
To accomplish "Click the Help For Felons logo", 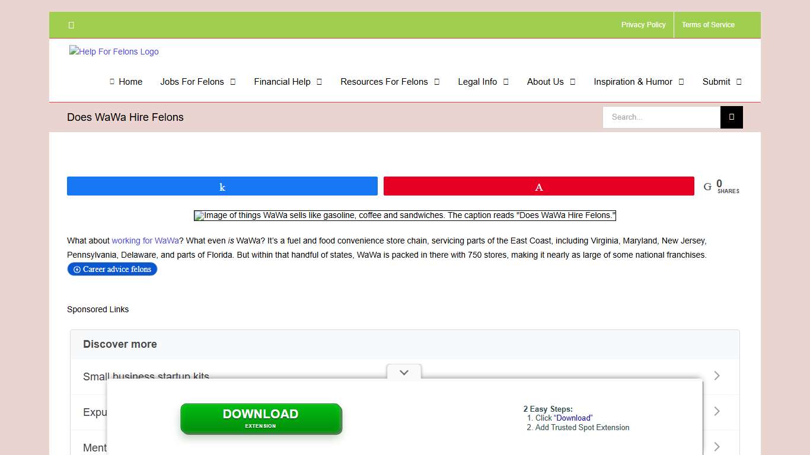I will click(x=114, y=52).
